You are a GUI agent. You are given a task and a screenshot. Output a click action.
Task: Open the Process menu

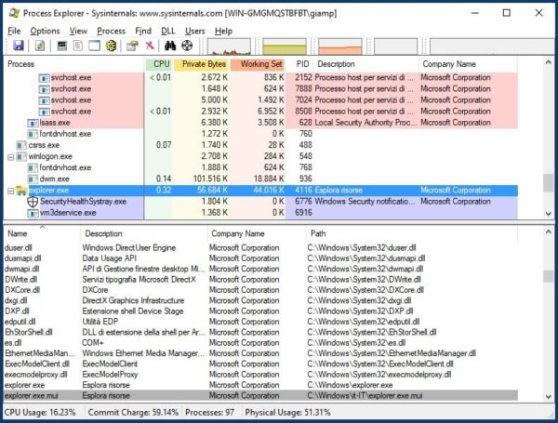(111, 31)
